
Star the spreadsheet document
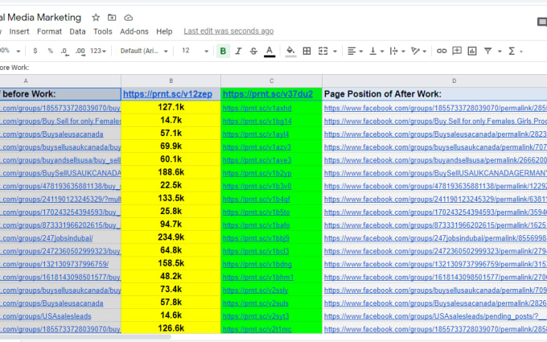96,18
